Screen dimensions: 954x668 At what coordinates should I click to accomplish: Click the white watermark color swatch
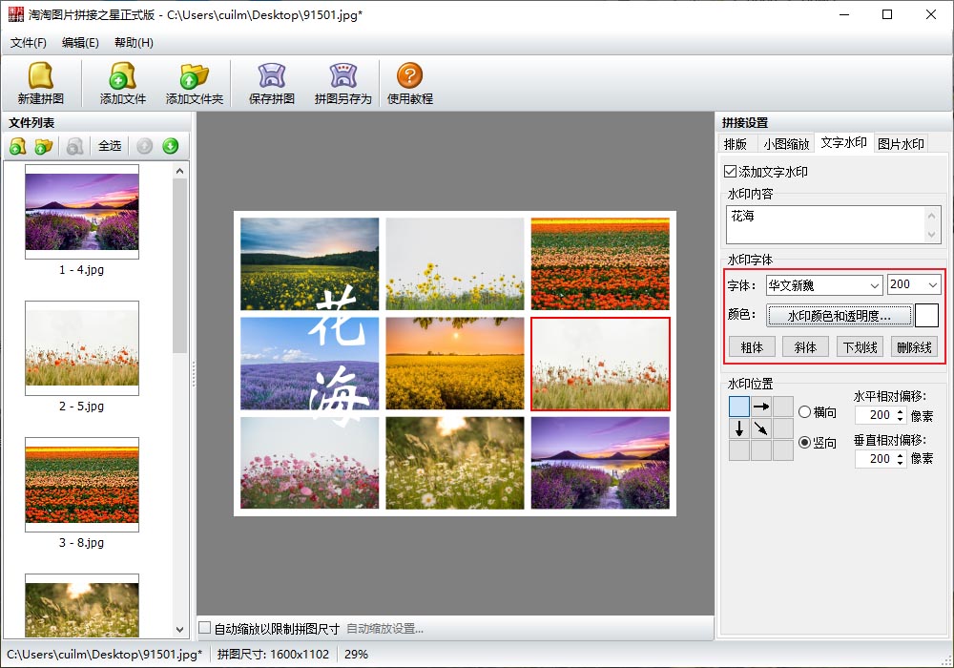coord(926,316)
